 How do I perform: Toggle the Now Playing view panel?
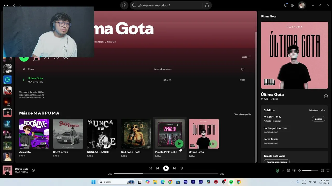tap(277, 170)
